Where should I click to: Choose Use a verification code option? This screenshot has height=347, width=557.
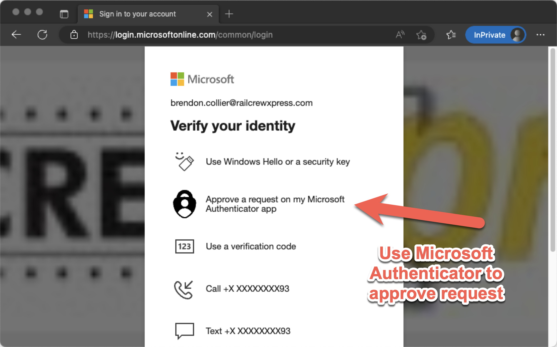click(274, 246)
